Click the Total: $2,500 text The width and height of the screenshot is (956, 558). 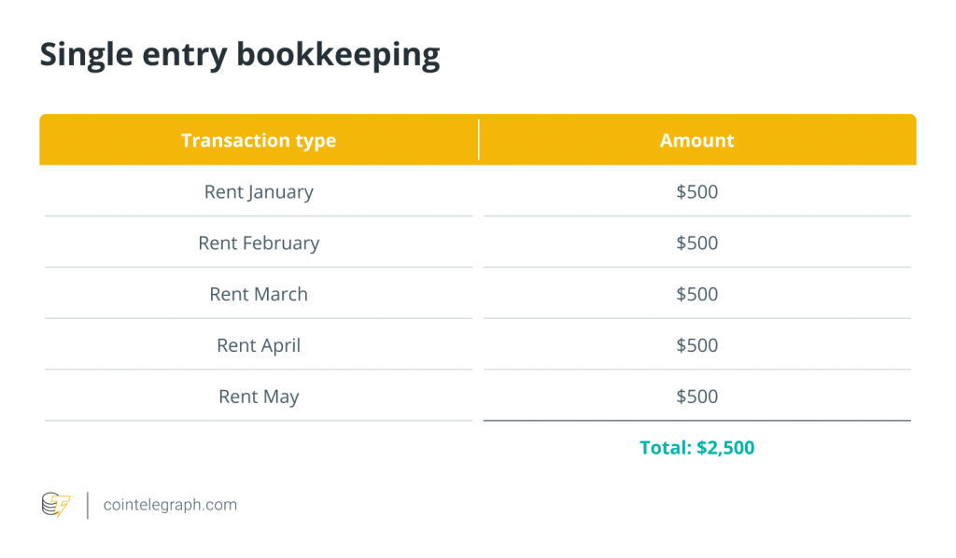pos(696,448)
